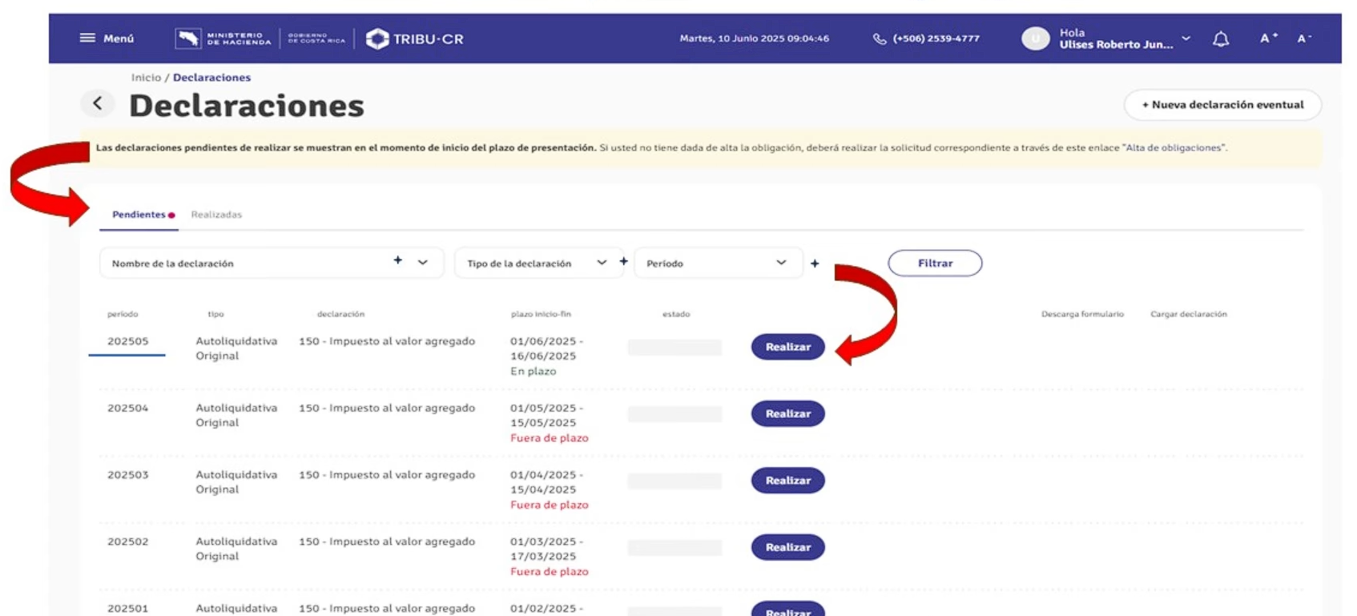Click the plus icon after Periodo

click(x=815, y=264)
